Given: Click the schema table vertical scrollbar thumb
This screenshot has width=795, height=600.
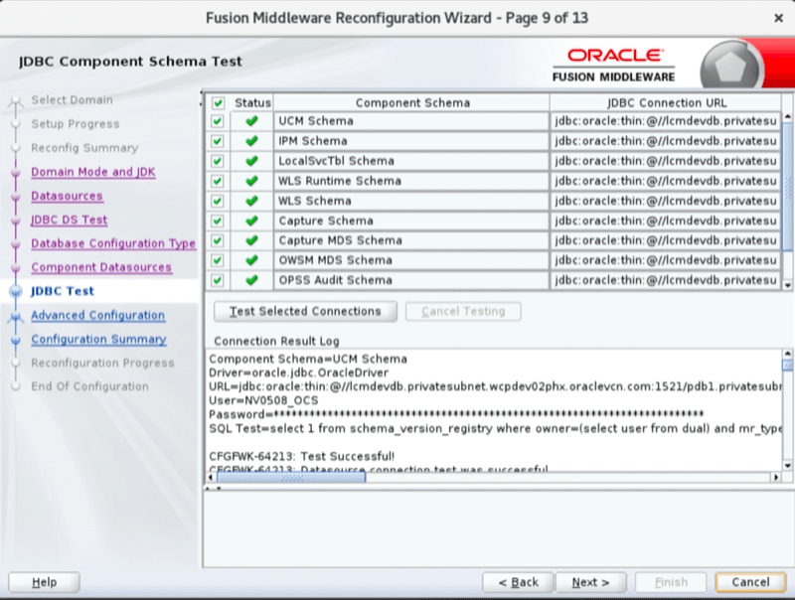Looking at the screenshot, I should [x=788, y=187].
